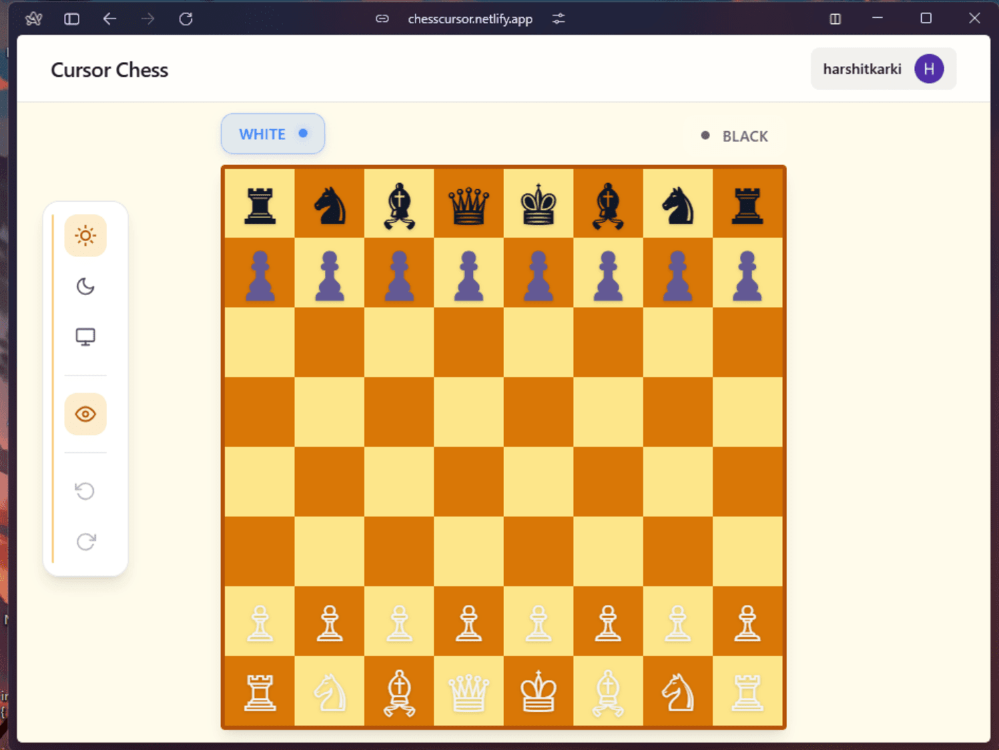999x750 pixels.
Task: Go forward in browser history
Action: click(x=148, y=19)
